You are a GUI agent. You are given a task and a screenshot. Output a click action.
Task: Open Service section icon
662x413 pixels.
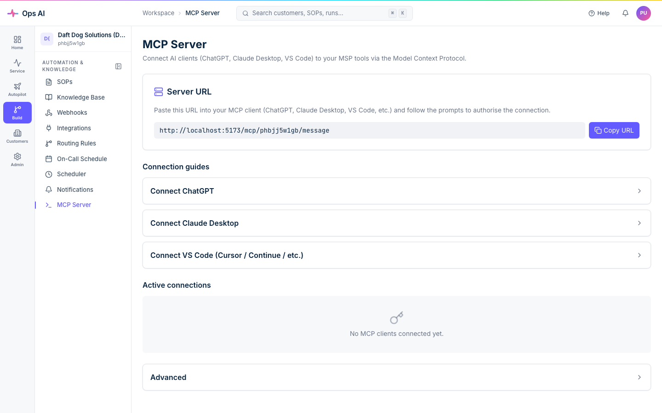[x=17, y=63]
